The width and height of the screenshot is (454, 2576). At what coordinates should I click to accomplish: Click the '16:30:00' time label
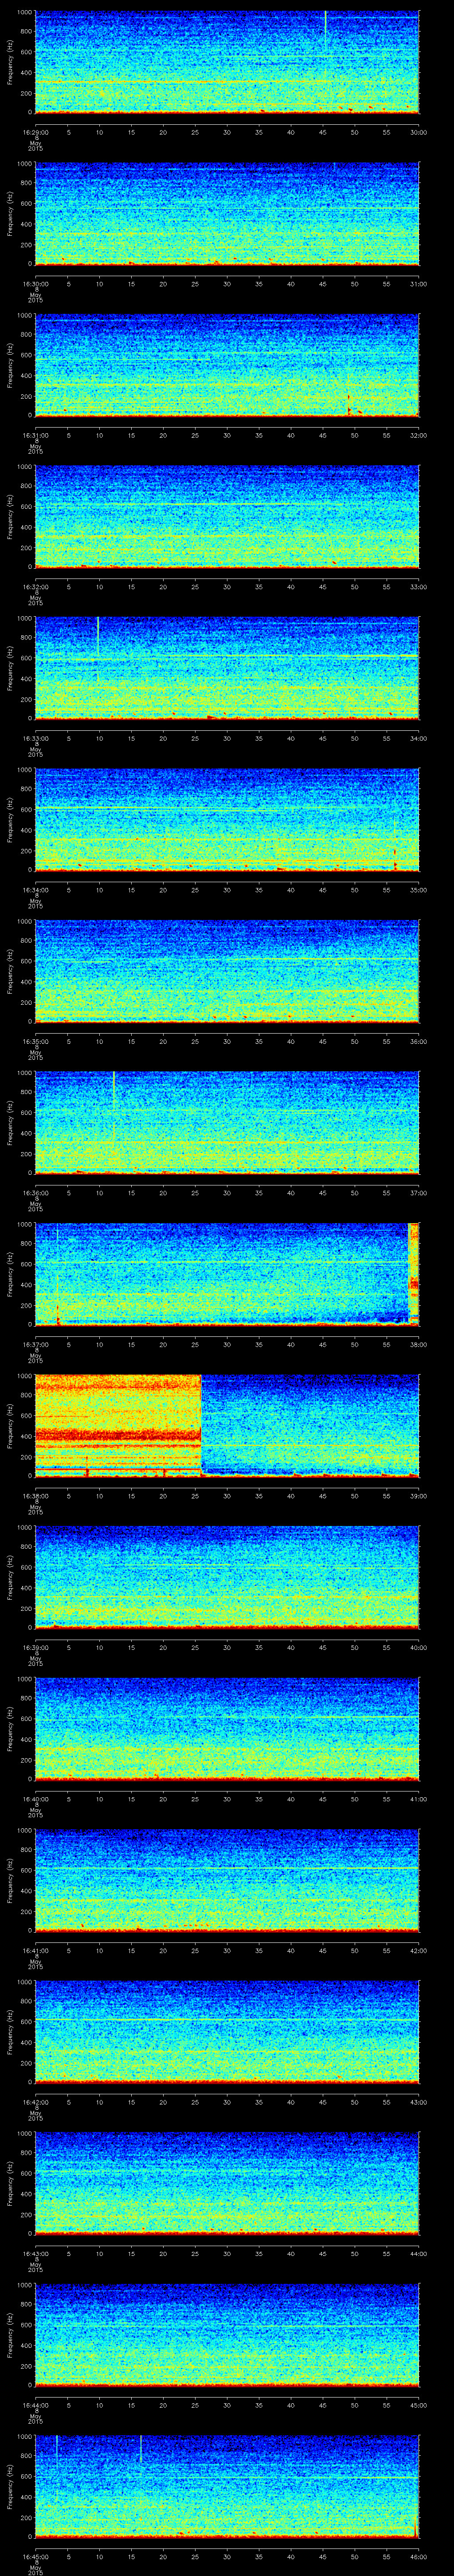36,284
